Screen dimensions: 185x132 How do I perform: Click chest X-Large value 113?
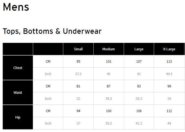pos(169,62)
